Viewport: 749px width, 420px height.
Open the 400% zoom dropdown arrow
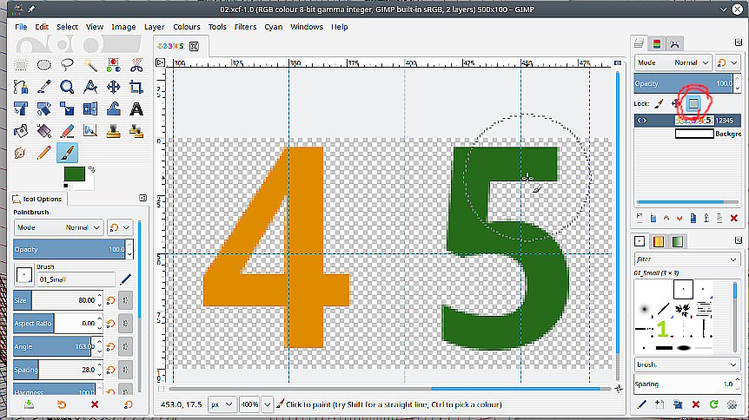click(x=268, y=404)
